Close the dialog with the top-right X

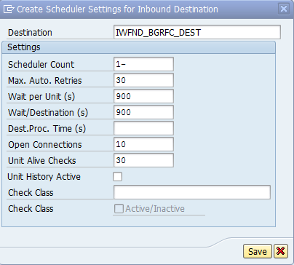pyautogui.click(x=284, y=9)
